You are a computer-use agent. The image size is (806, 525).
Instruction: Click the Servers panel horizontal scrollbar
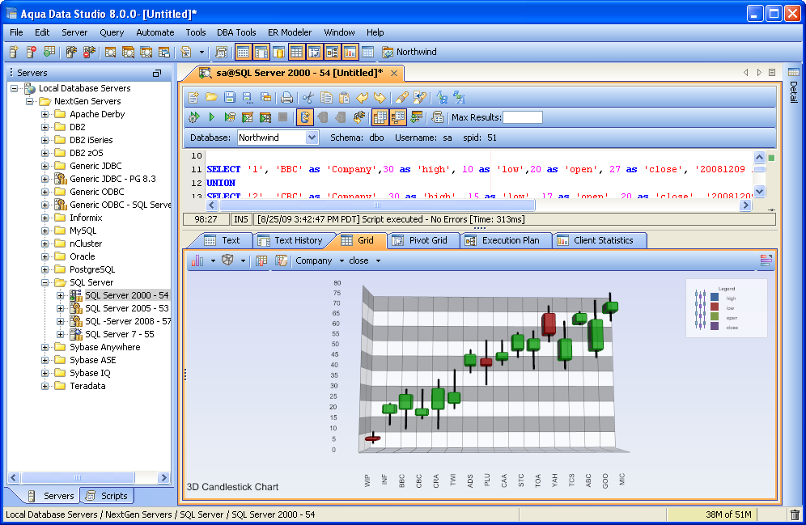click(x=88, y=478)
